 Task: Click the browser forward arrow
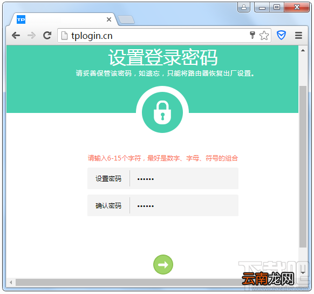click(x=31, y=36)
